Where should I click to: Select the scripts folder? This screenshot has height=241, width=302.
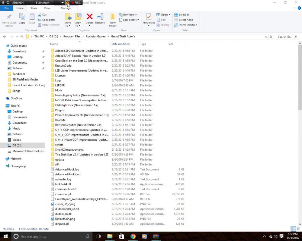tap(59, 145)
